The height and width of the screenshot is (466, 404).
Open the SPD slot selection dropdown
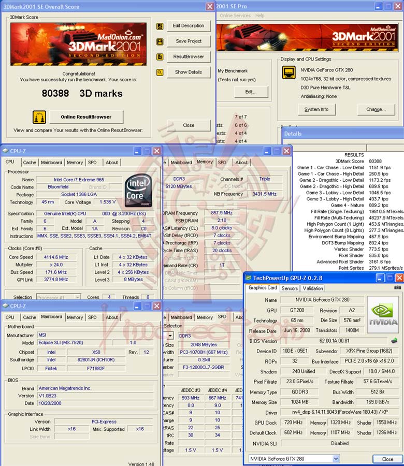170,336
